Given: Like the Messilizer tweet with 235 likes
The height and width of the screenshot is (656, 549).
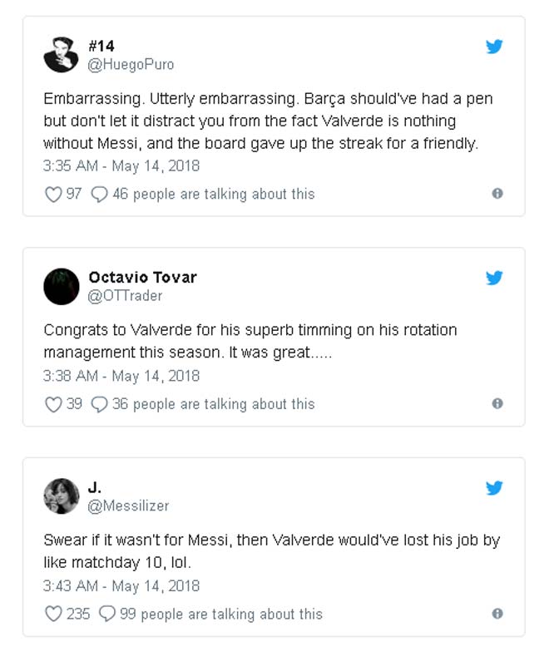Looking at the screenshot, I should click(x=53, y=614).
